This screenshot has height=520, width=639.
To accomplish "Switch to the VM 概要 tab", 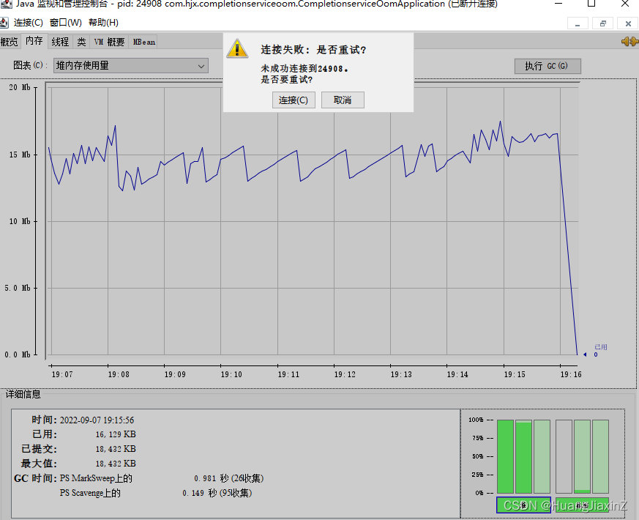I will click(x=109, y=42).
